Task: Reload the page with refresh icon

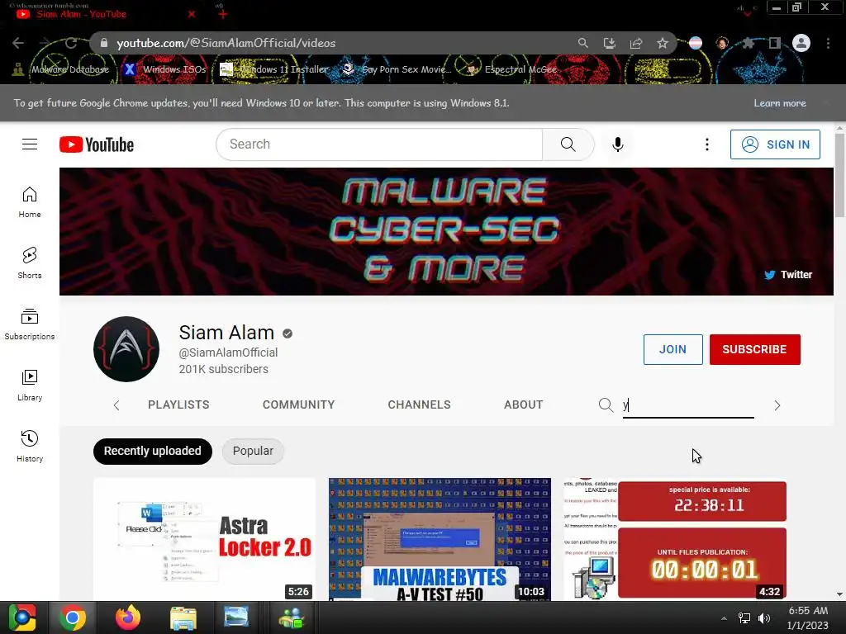Action: coord(71,43)
